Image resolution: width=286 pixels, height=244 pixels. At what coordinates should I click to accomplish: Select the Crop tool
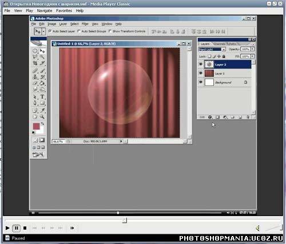[35, 63]
